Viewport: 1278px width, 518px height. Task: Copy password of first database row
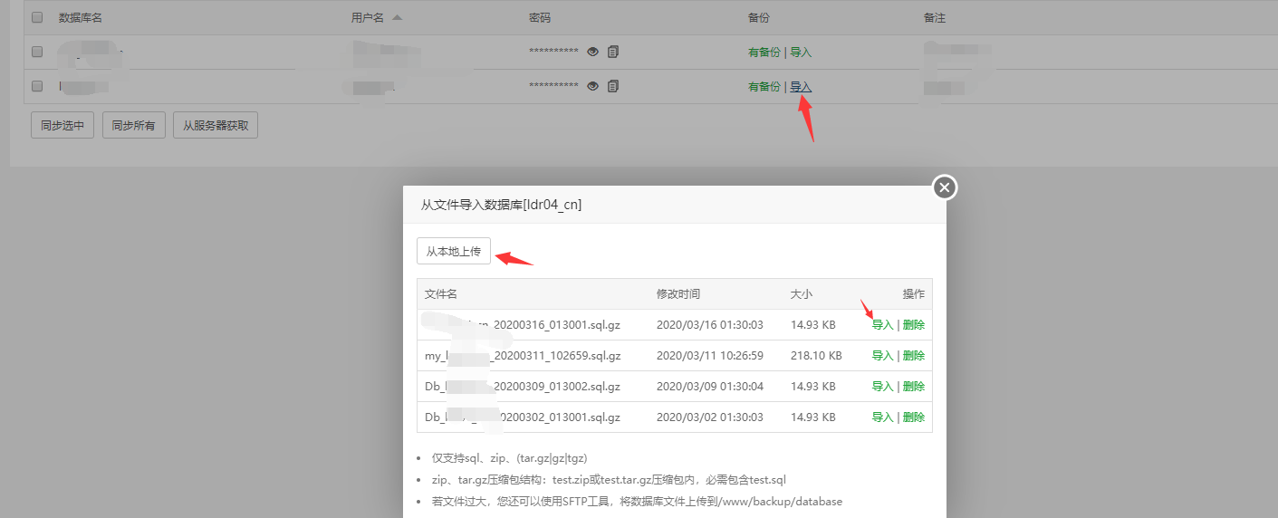pyautogui.click(x=613, y=53)
